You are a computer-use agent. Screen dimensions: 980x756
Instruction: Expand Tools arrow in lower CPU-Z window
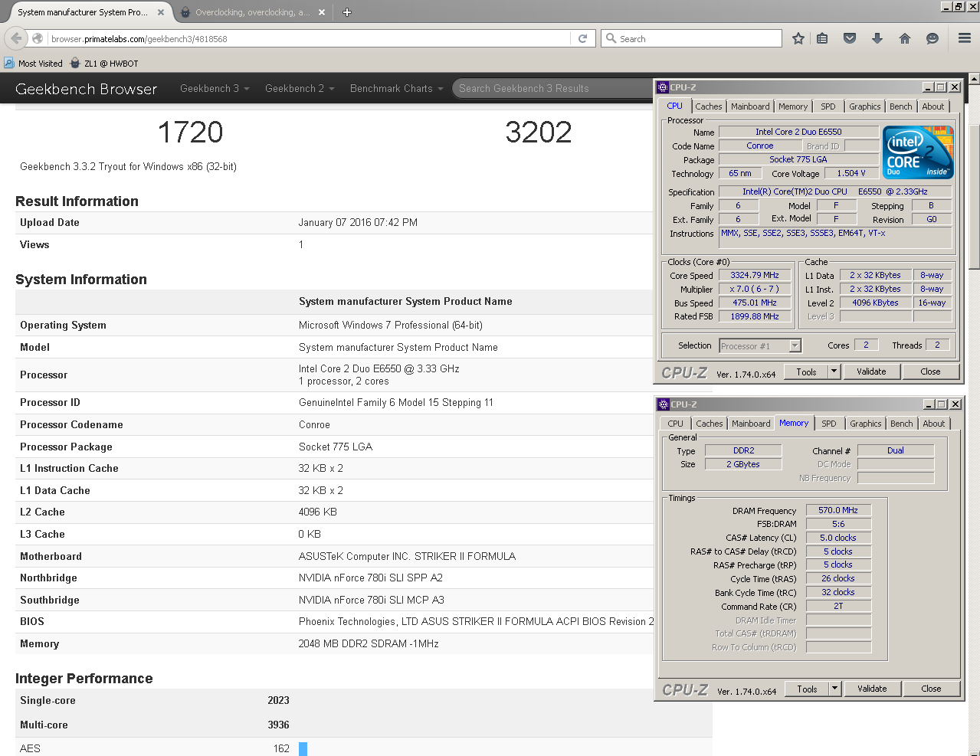(x=835, y=689)
